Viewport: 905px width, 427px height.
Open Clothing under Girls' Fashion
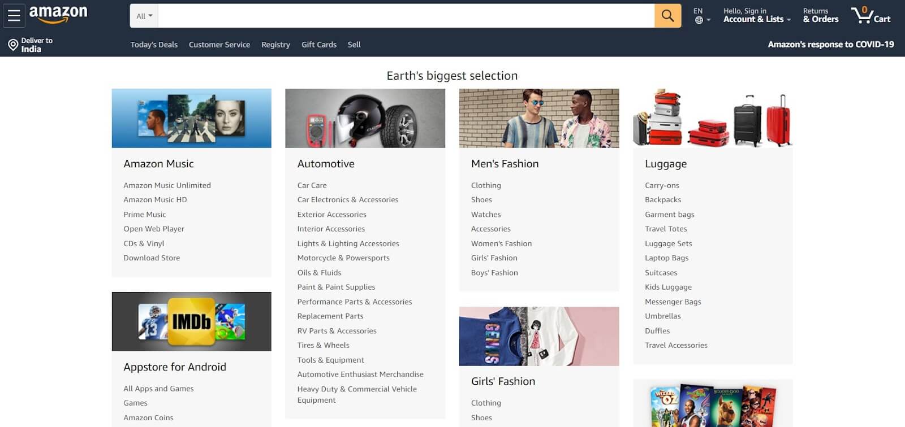click(x=486, y=403)
